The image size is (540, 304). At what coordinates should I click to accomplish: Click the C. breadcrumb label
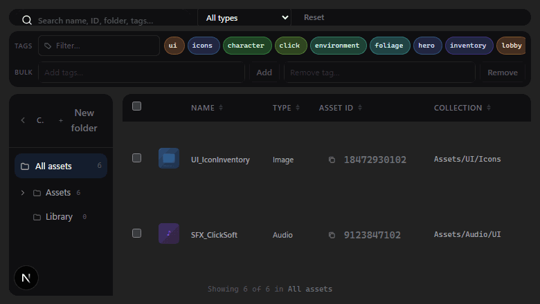coord(40,120)
